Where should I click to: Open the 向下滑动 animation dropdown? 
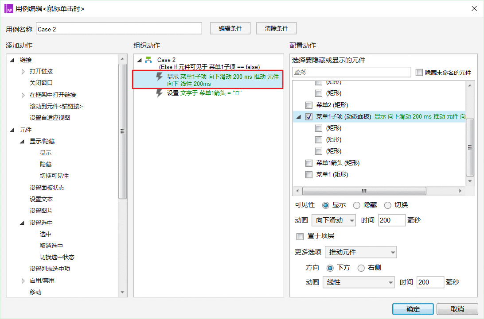click(334, 220)
